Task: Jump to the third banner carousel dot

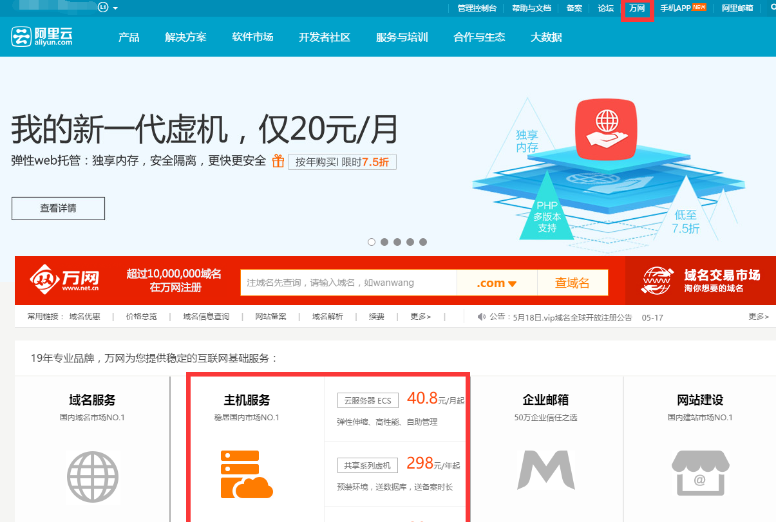Action: point(397,242)
